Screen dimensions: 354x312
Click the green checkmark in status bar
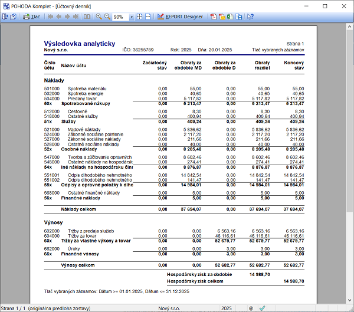(262, 308)
